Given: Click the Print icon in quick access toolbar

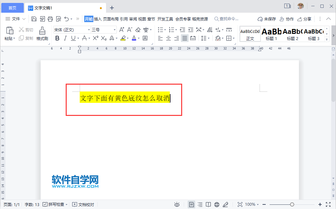Looking at the screenshot, I should click(50, 19).
